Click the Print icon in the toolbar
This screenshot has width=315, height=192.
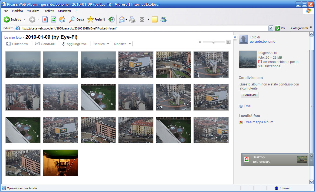point(132,19)
